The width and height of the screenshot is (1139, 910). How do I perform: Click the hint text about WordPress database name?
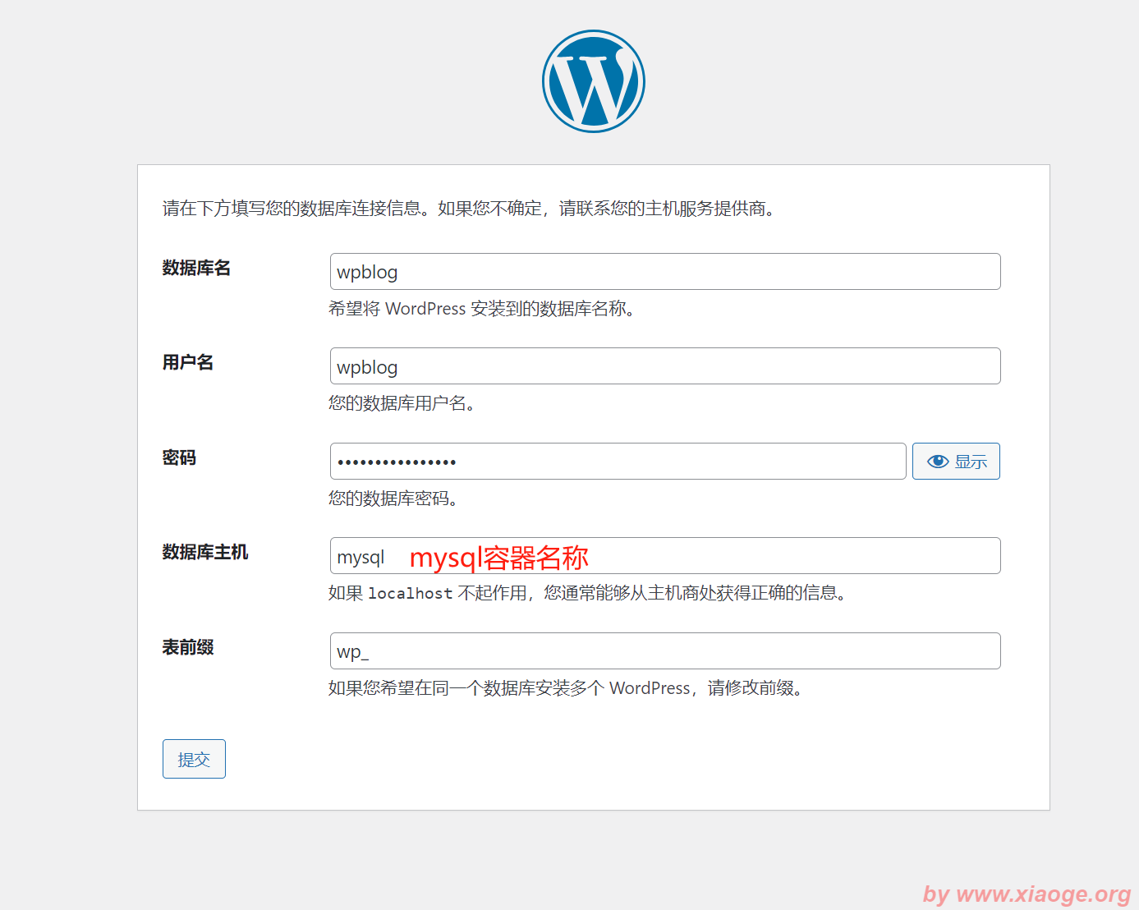pyautogui.click(x=481, y=309)
